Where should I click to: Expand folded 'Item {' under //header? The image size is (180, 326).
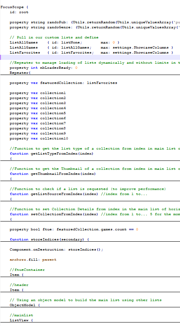click(x=17, y=290)
